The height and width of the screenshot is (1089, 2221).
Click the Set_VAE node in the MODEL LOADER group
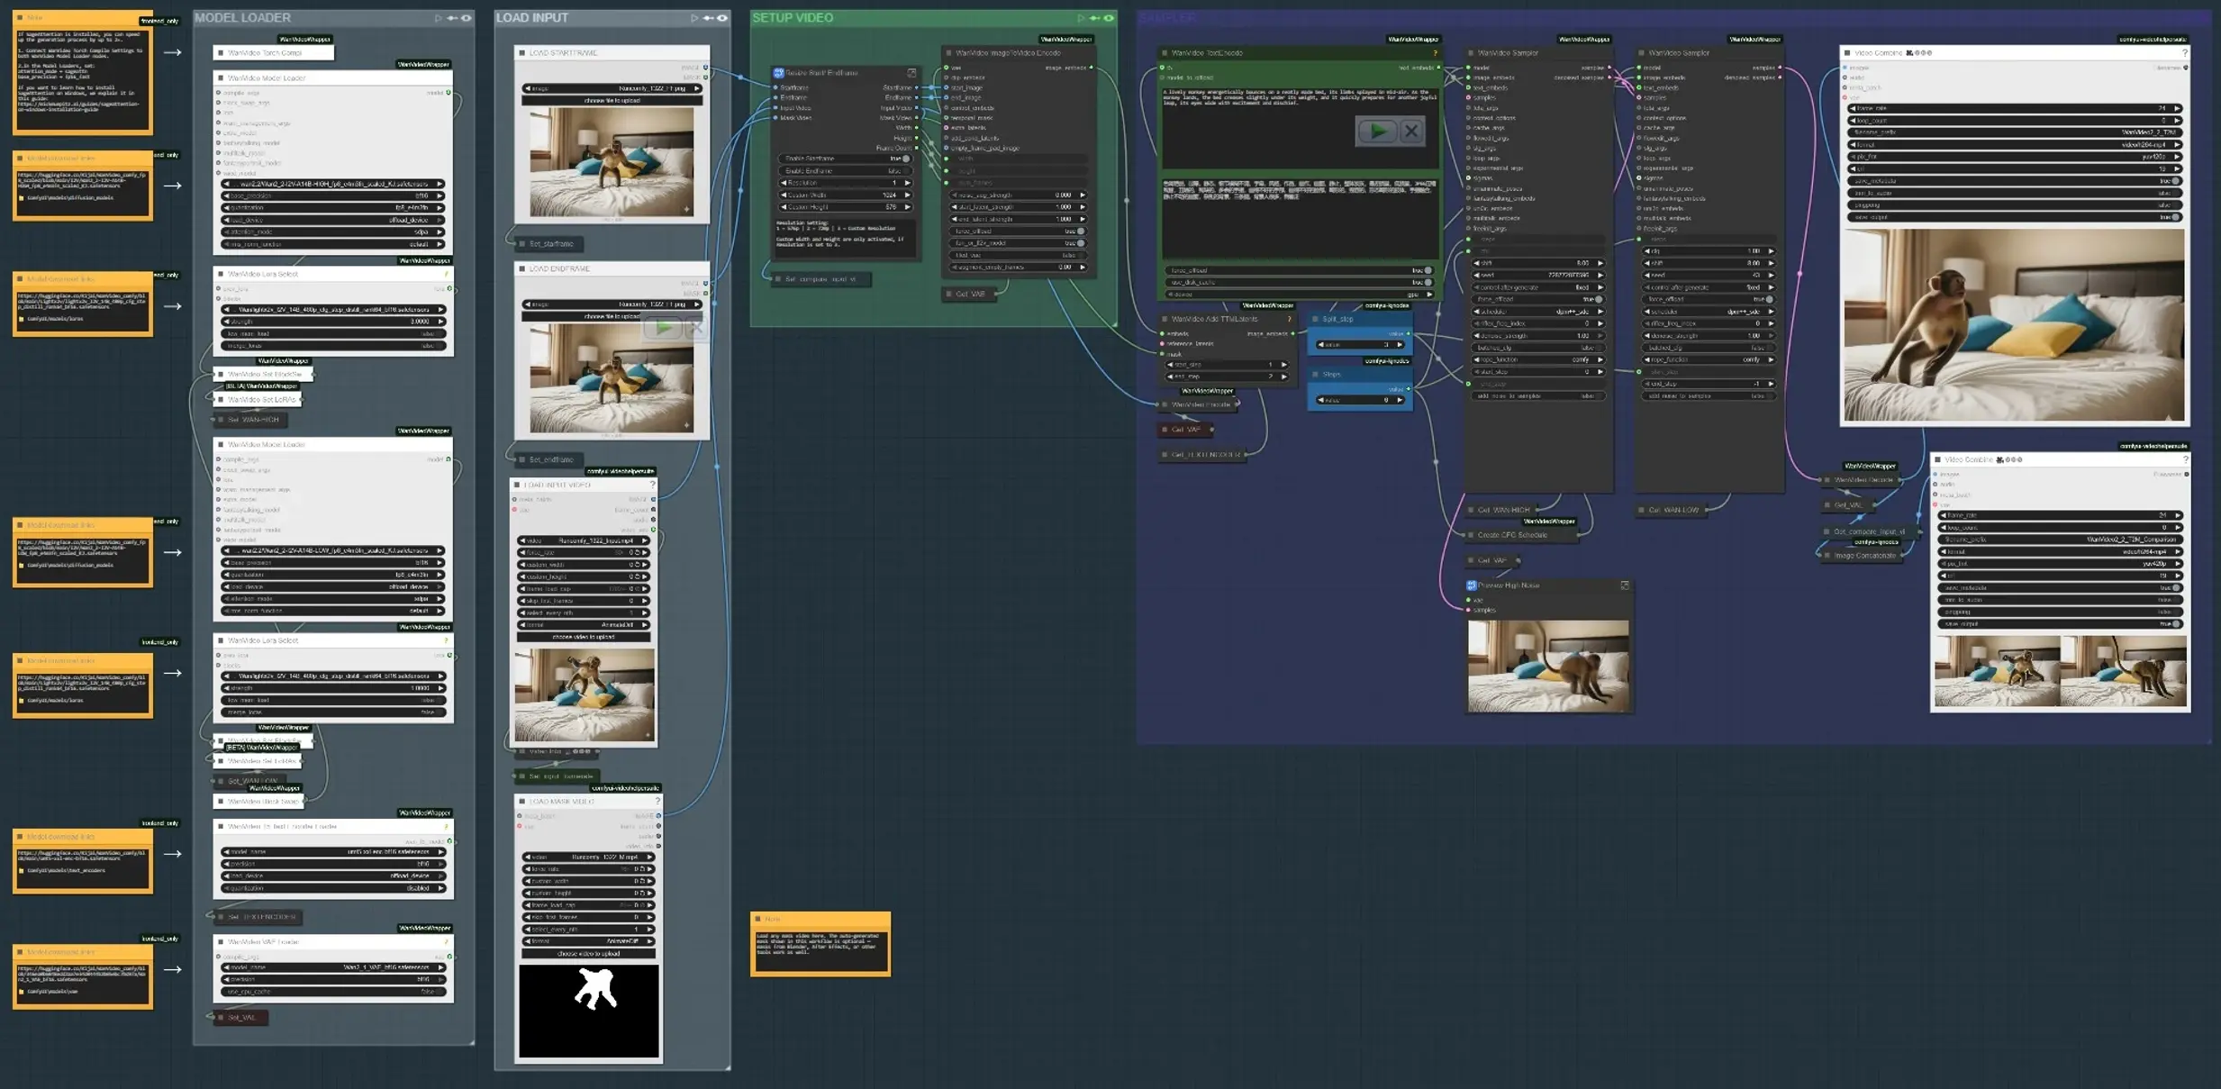[x=241, y=1017]
